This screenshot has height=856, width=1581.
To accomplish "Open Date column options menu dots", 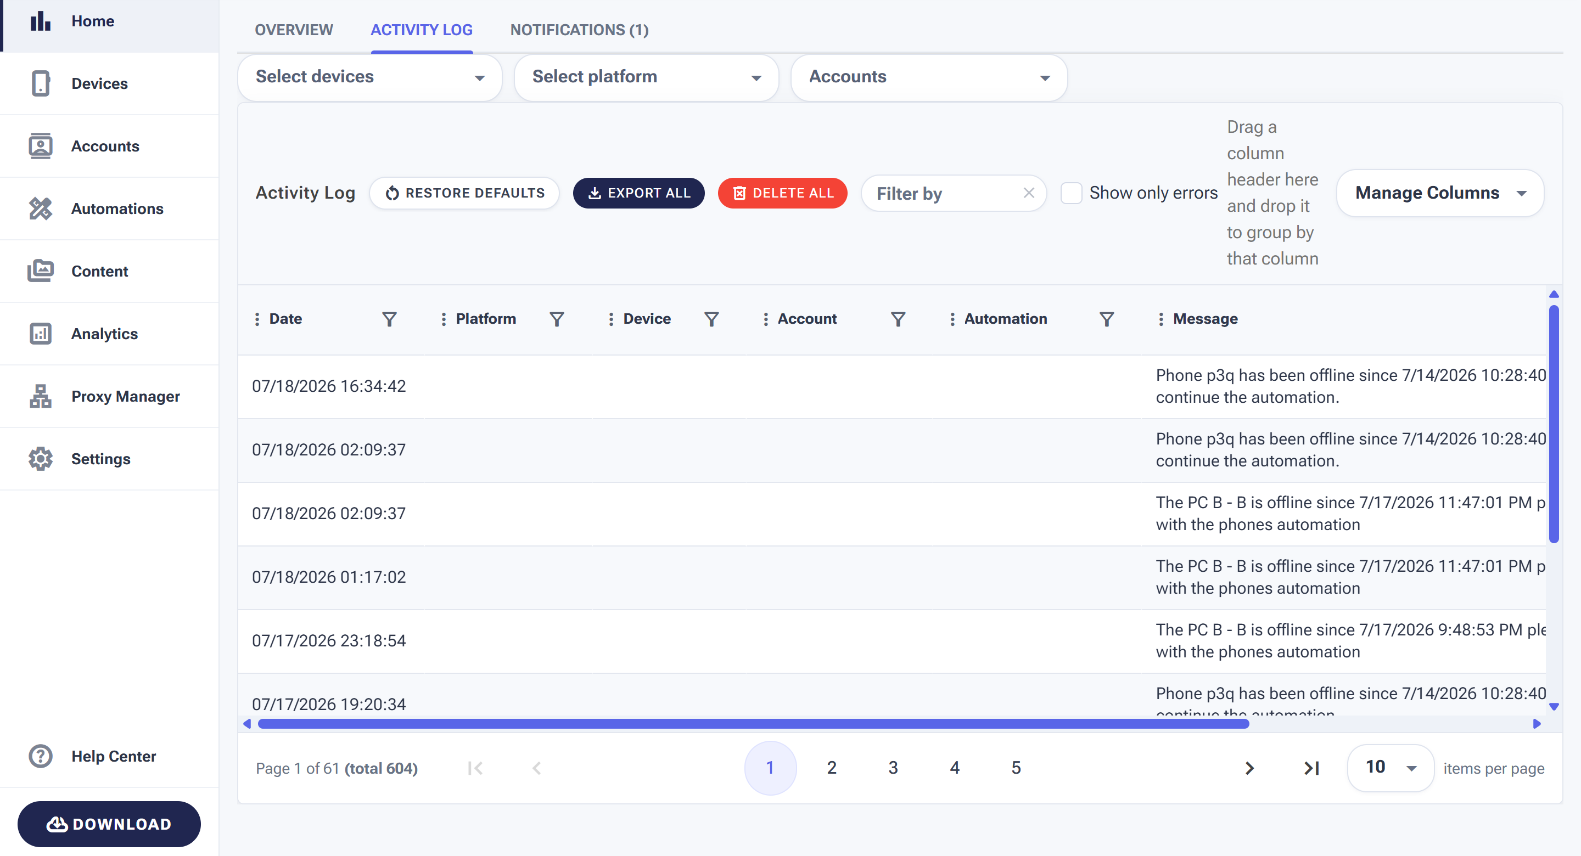I will tap(257, 319).
